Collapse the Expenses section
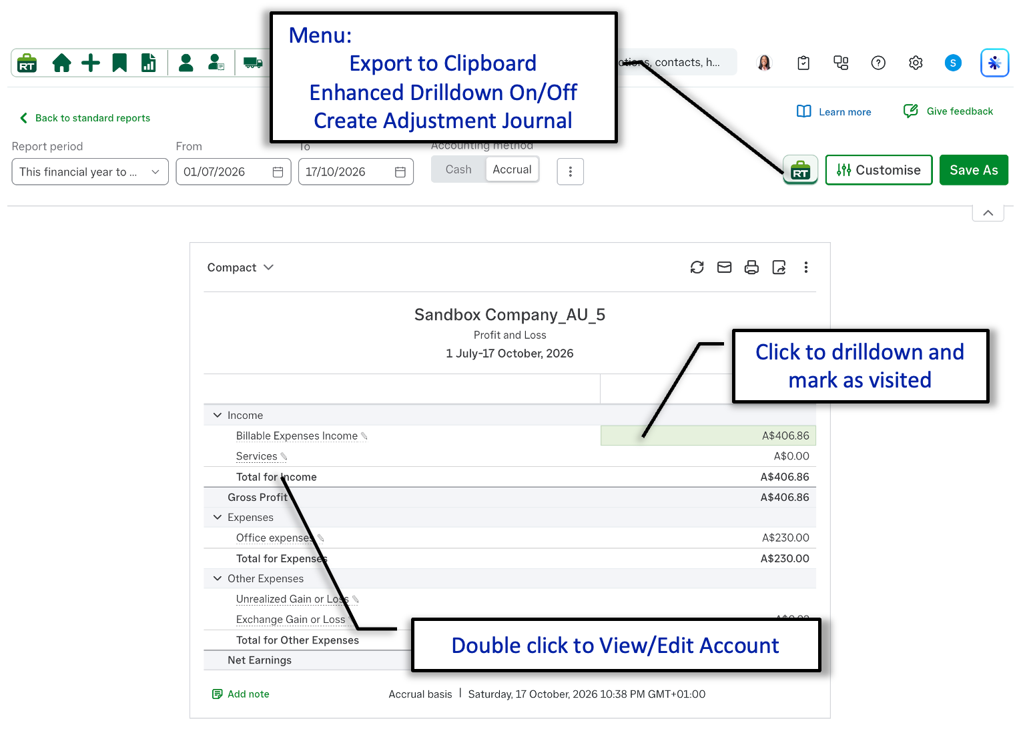The width and height of the screenshot is (1029, 739). click(217, 517)
